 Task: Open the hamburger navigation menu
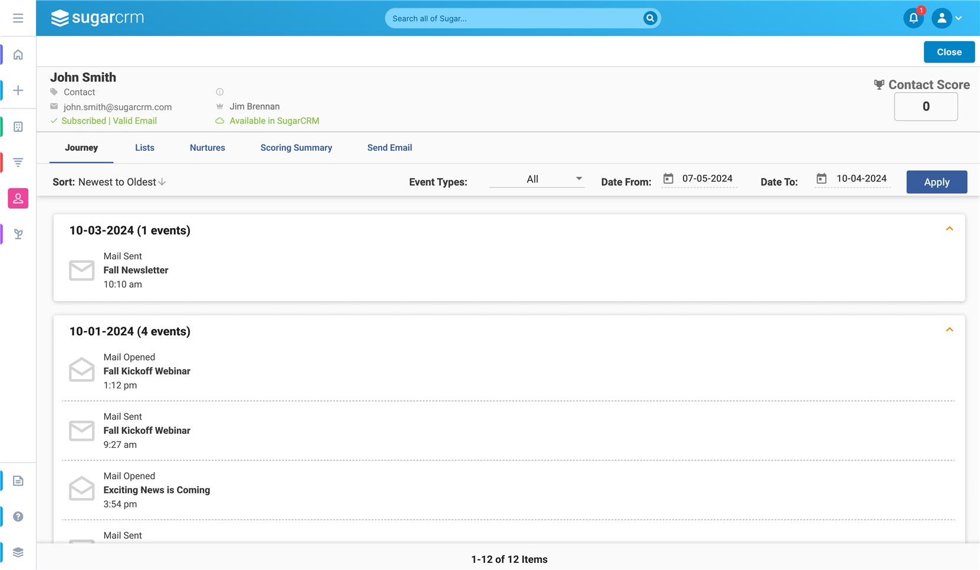[18, 18]
